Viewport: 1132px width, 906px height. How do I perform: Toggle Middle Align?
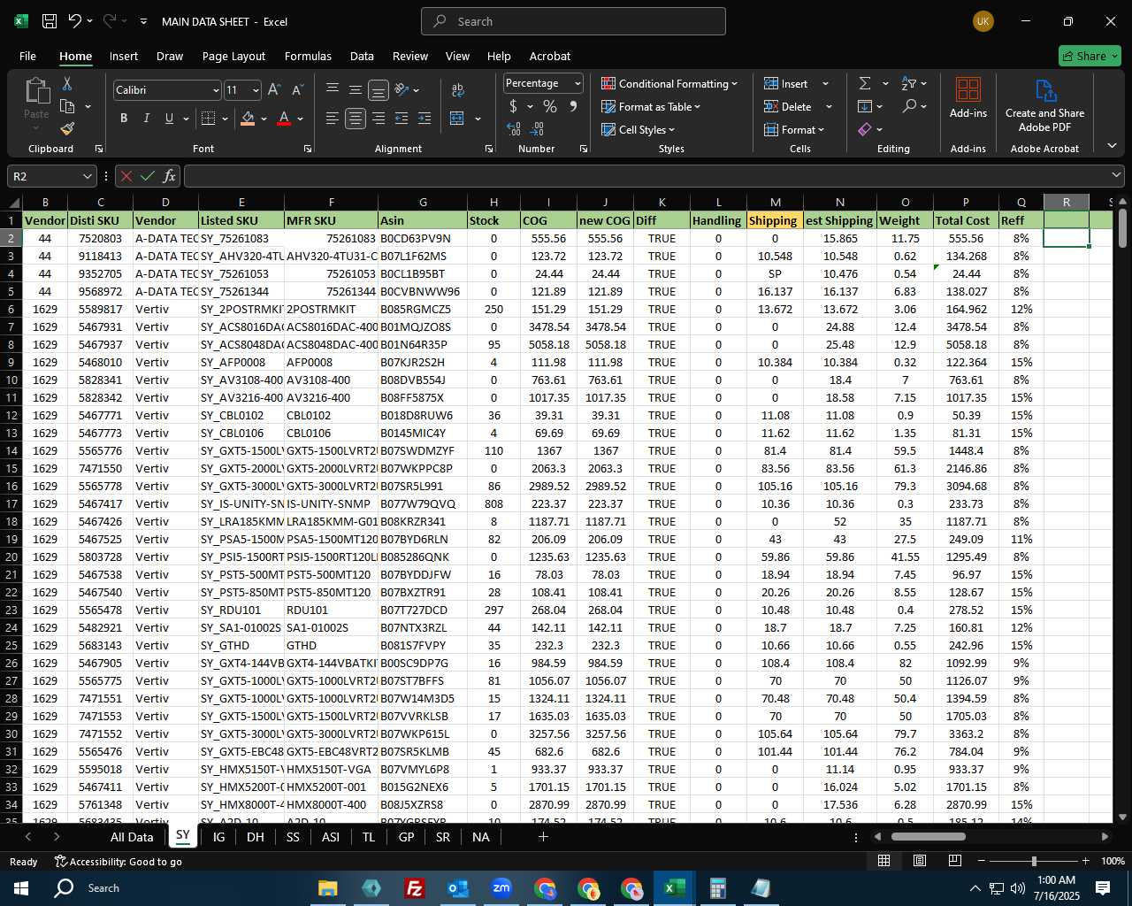(x=356, y=89)
